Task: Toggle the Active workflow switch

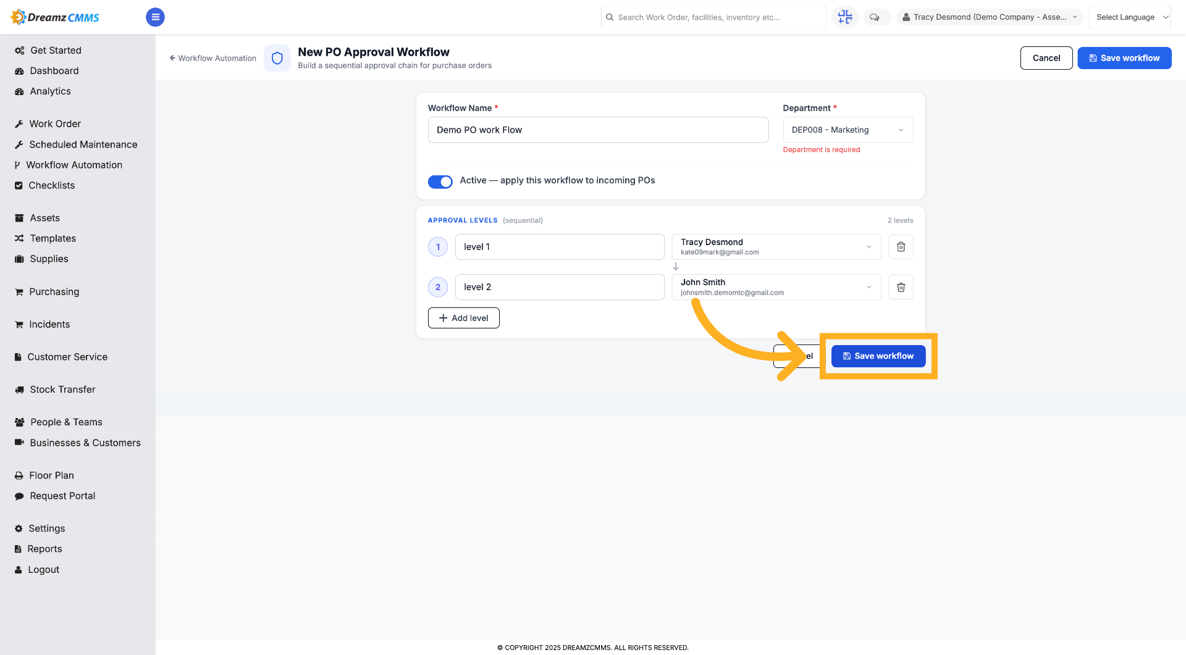Action: [x=440, y=181]
